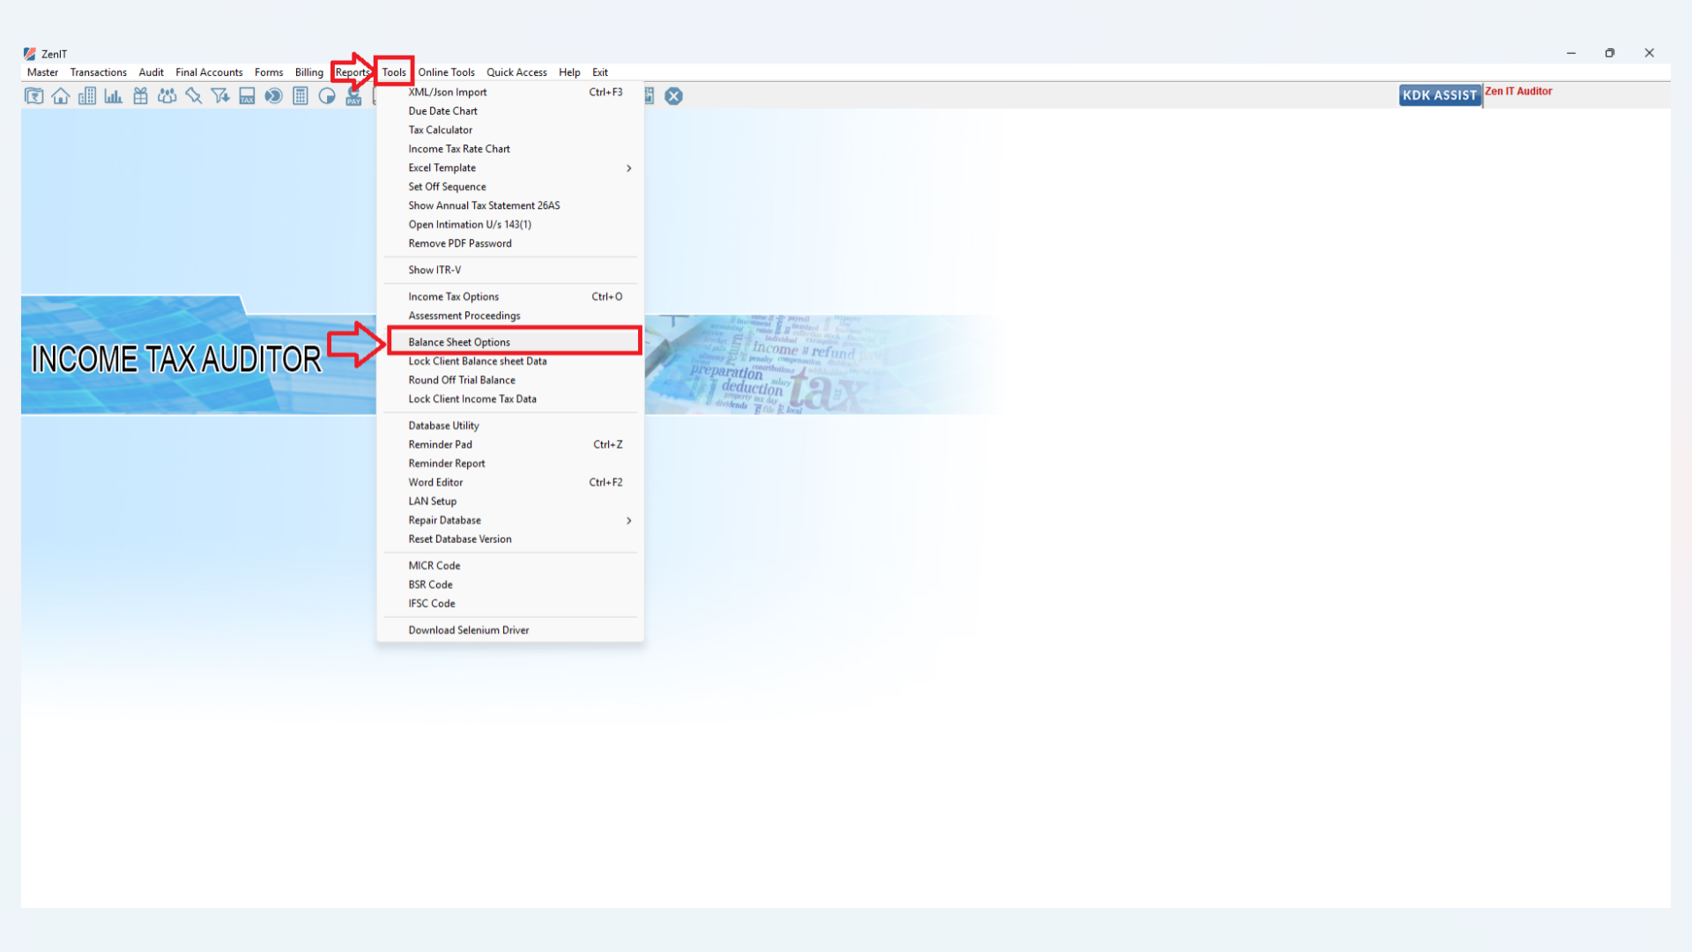Open the Master menu

point(42,72)
